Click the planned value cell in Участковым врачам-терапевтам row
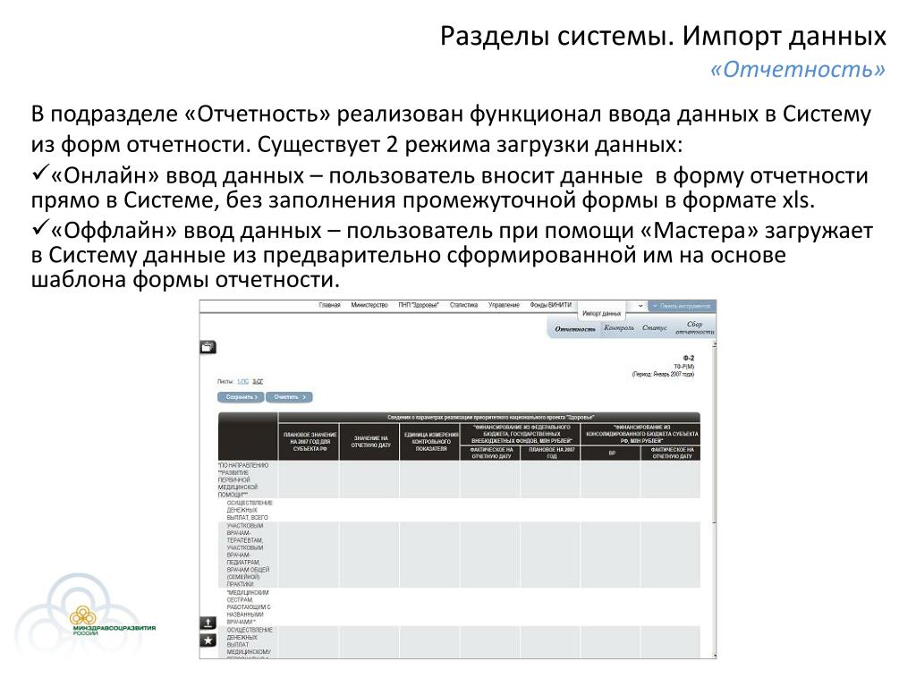916x687 pixels. tap(310, 555)
